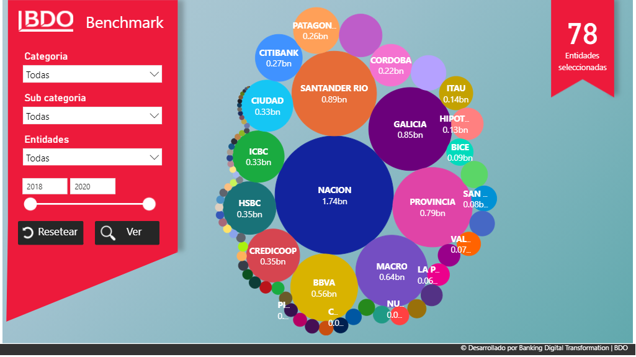Select the NACION 1.74bn bubble
Screen dimensions: 636x357
tap(334, 195)
